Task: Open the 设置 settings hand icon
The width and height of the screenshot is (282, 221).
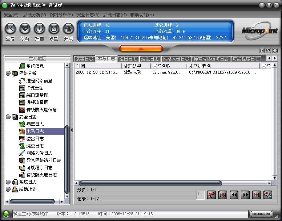Action: tap(54, 29)
